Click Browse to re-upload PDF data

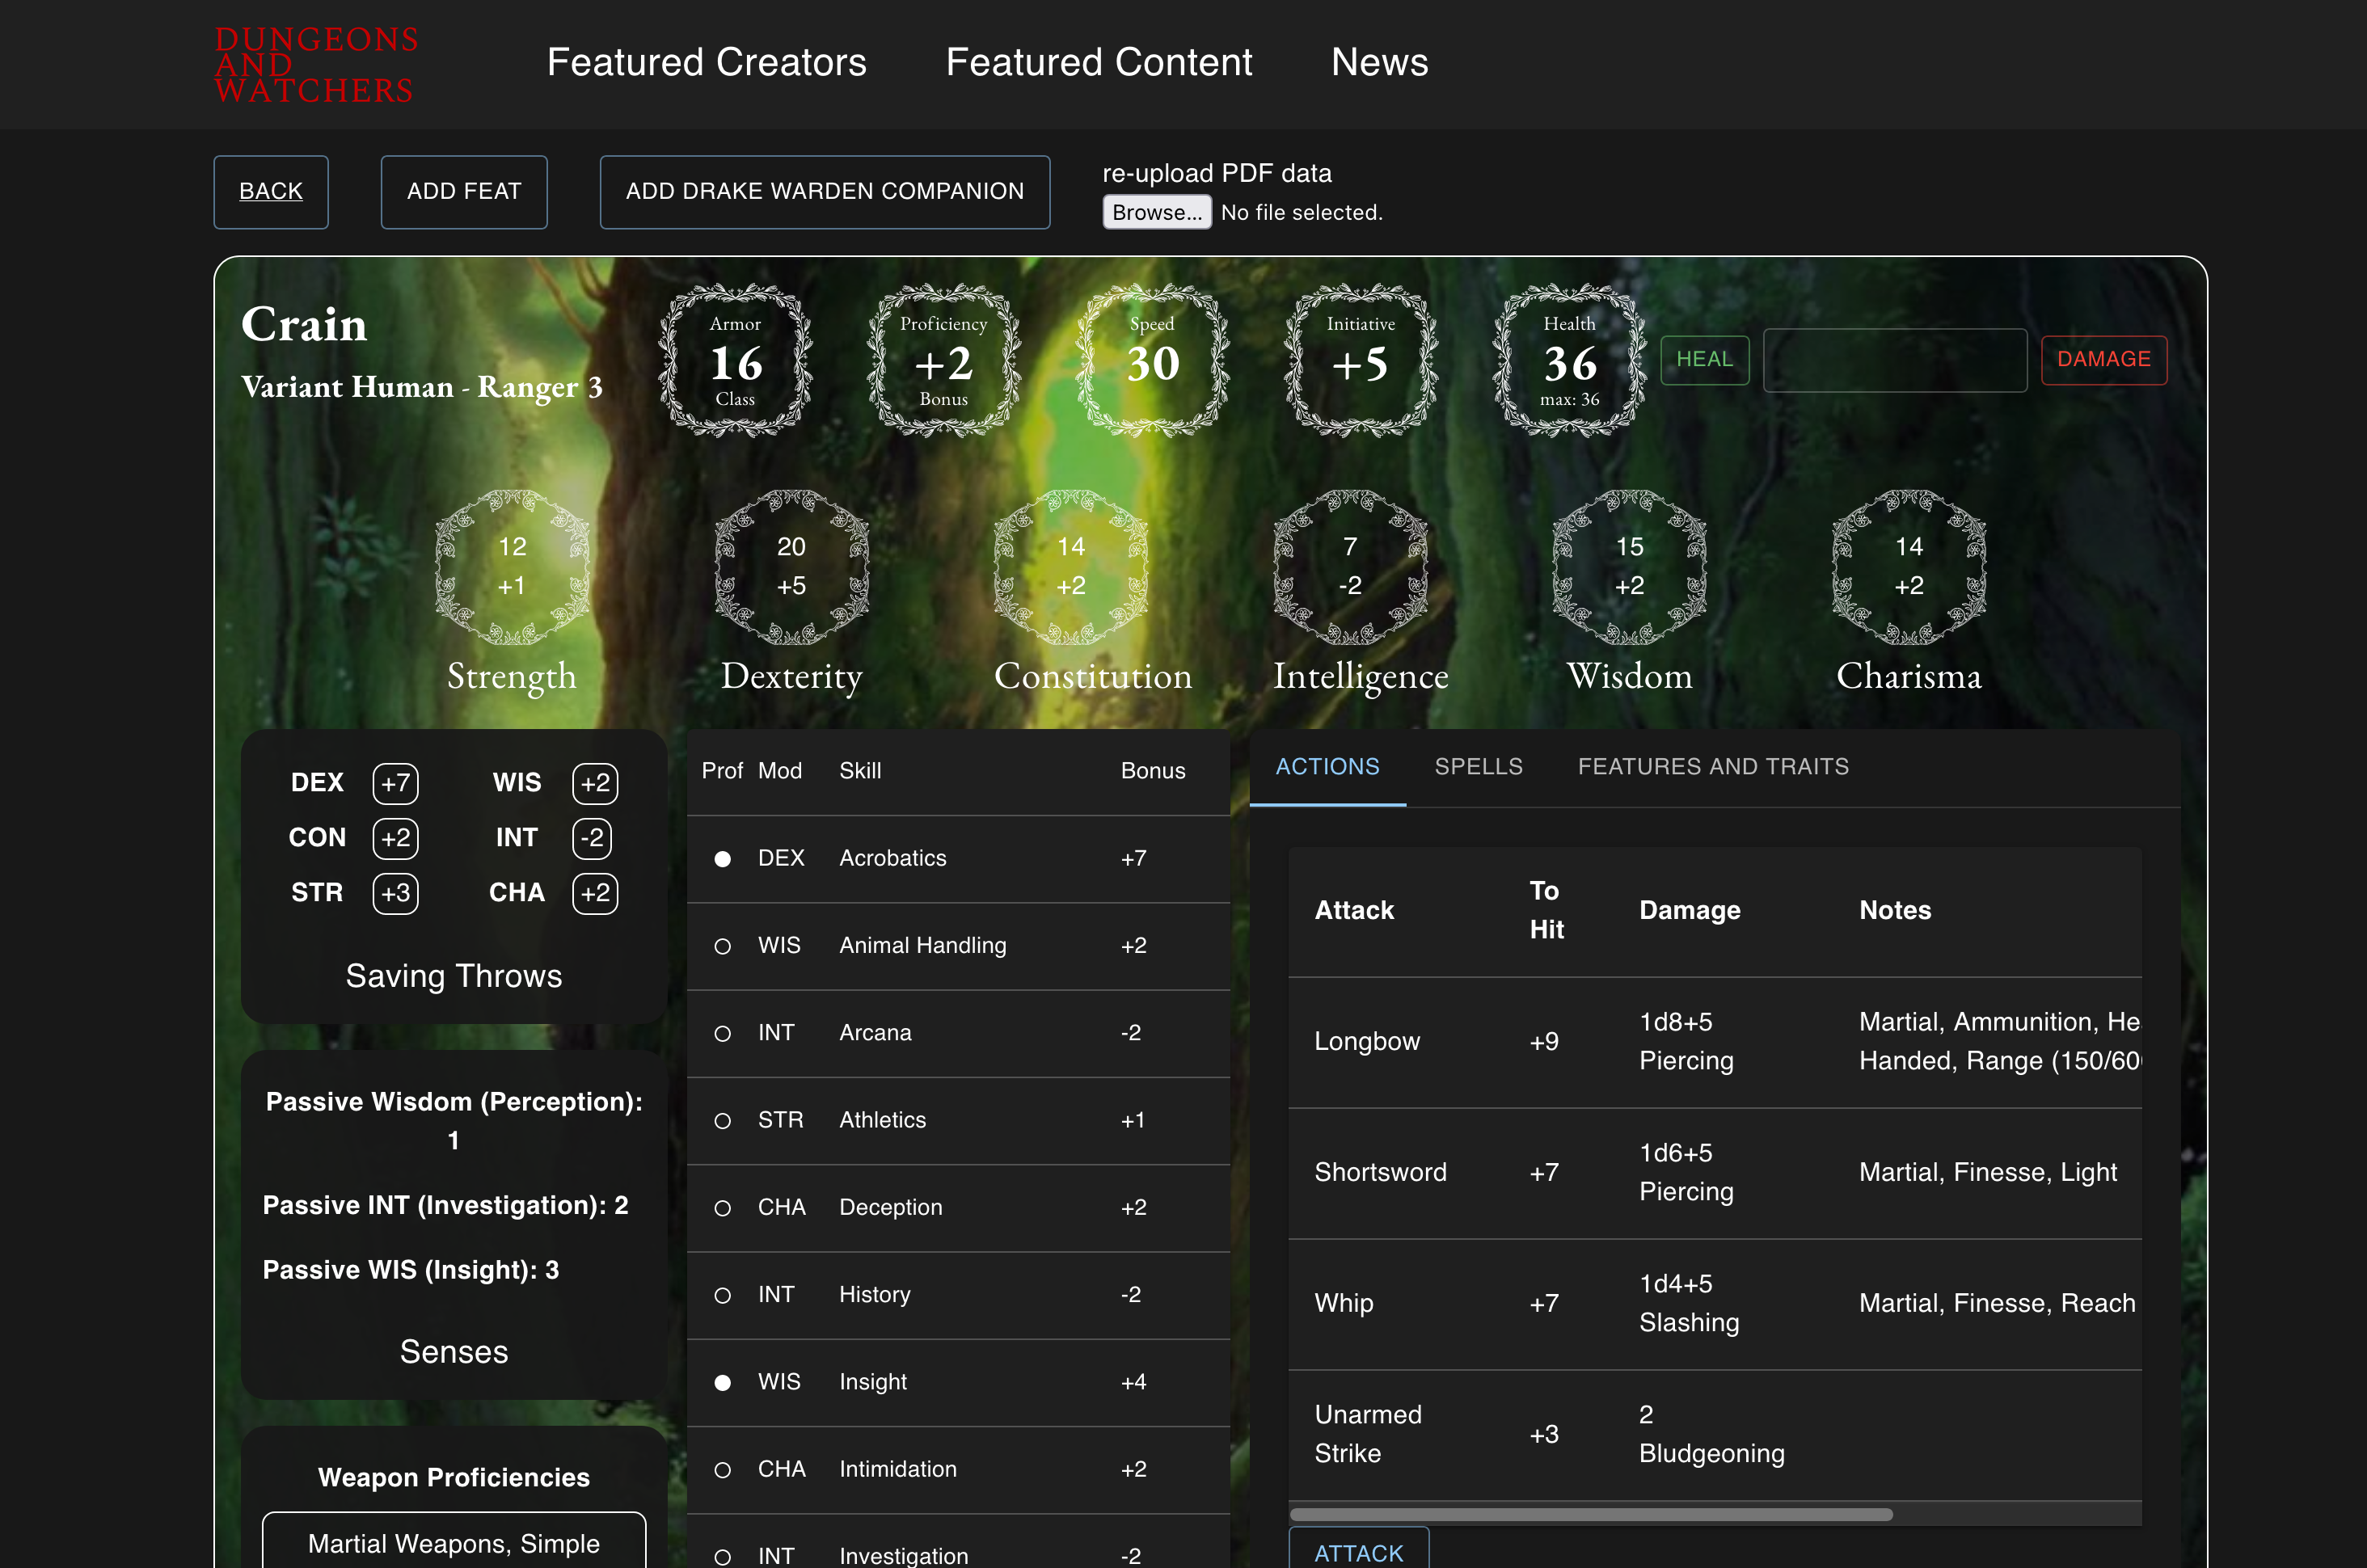point(1156,212)
